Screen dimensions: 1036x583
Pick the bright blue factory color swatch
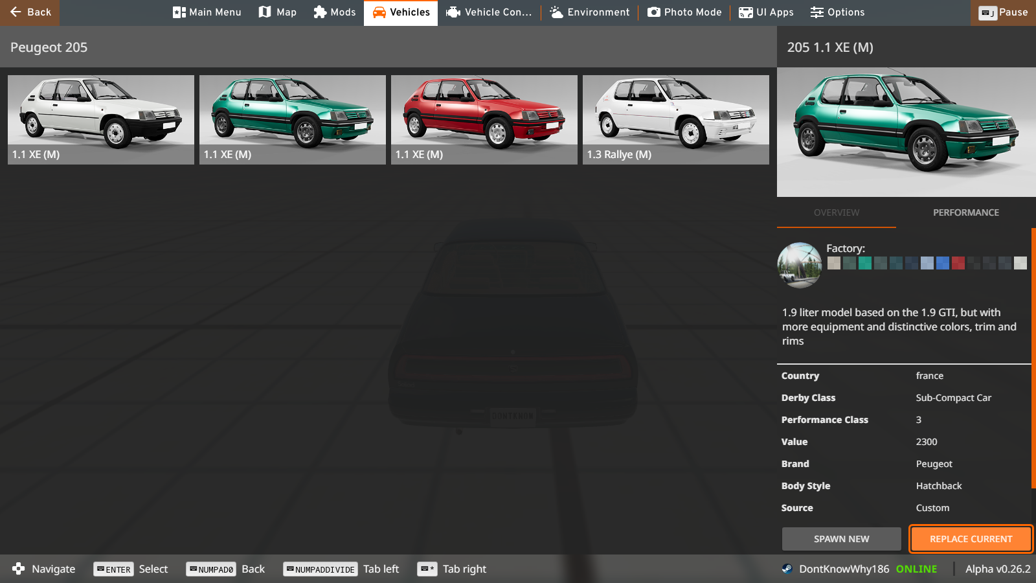tap(943, 263)
